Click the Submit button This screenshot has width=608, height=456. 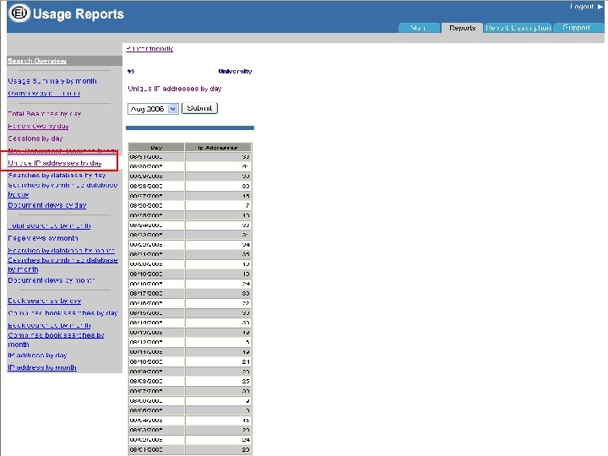point(199,108)
